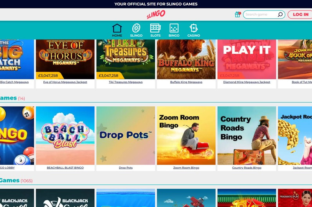Follow the Buffalo King Megaways link
Image resolution: width=312 pixels, height=207 pixels.
tap(186, 82)
